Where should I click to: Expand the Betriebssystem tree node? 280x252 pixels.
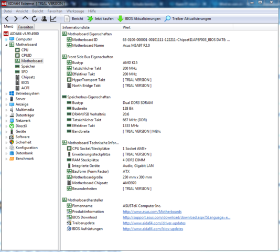pyautogui.click(x=6, y=93)
